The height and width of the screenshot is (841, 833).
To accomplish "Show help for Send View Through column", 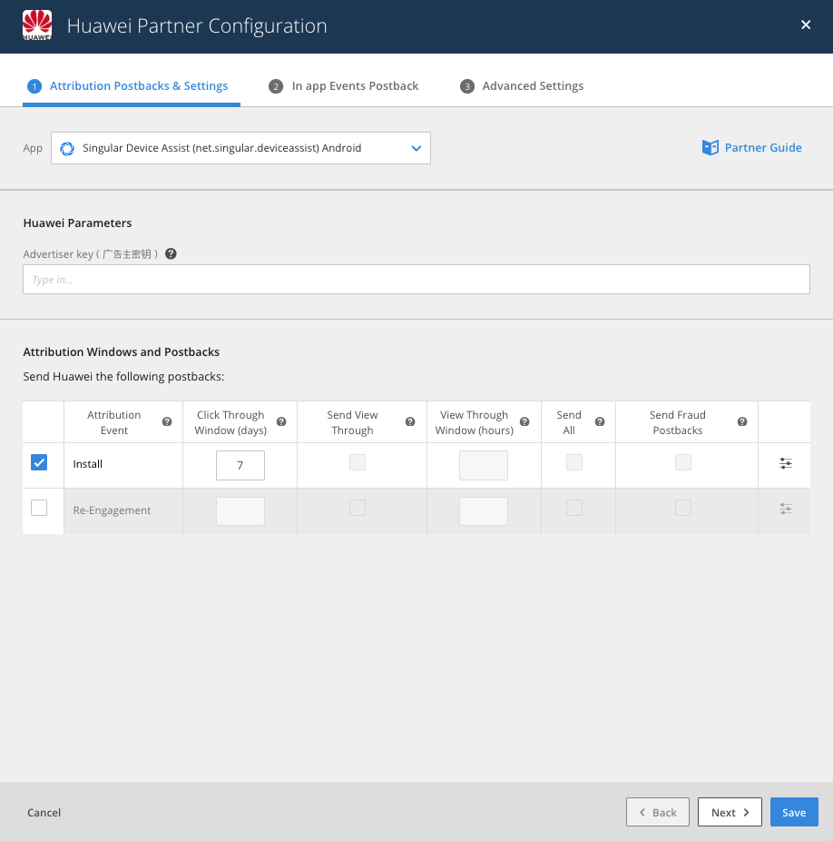I will [410, 422].
